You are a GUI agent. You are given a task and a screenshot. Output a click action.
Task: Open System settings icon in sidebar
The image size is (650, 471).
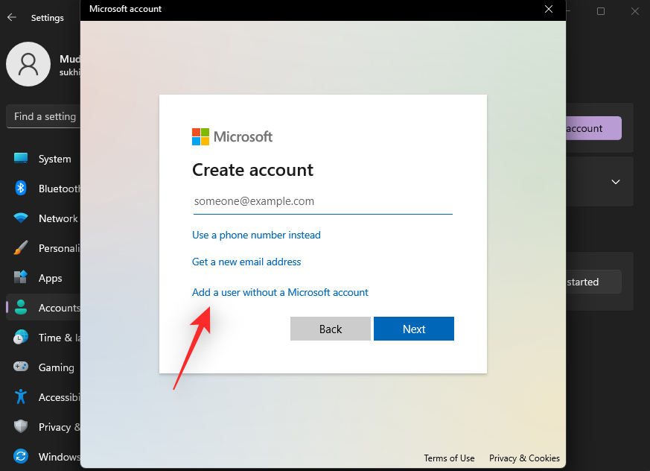(21, 158)
